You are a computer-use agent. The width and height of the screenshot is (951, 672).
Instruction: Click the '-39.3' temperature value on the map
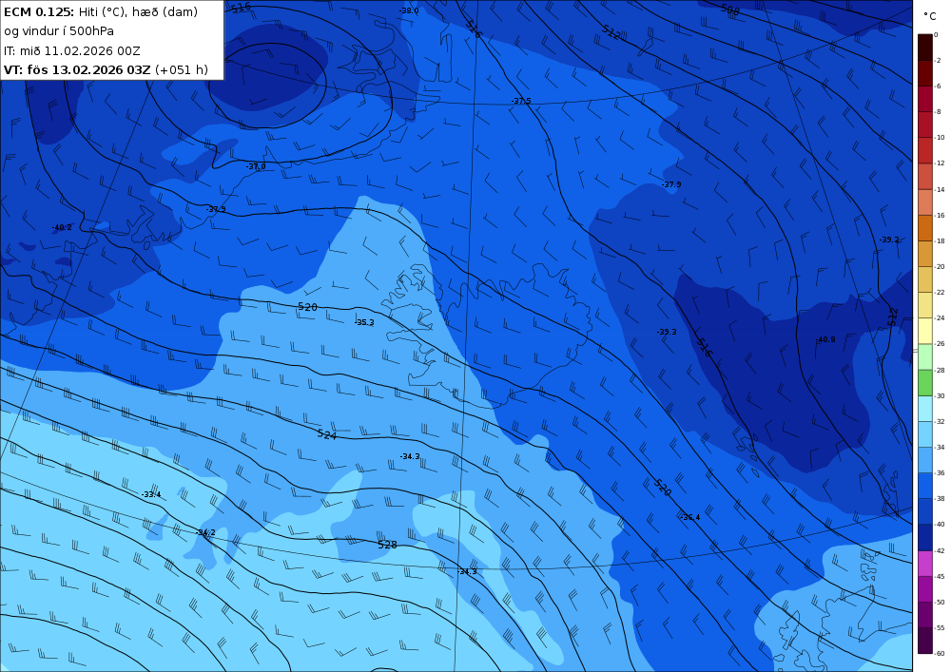pos(667,332)
